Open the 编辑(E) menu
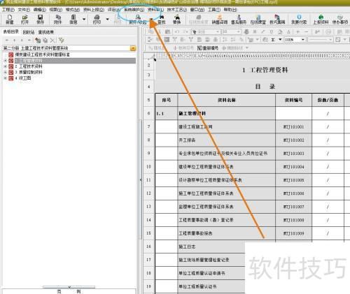350x294 pixels. pyautogui.click(x=40, y=10)
